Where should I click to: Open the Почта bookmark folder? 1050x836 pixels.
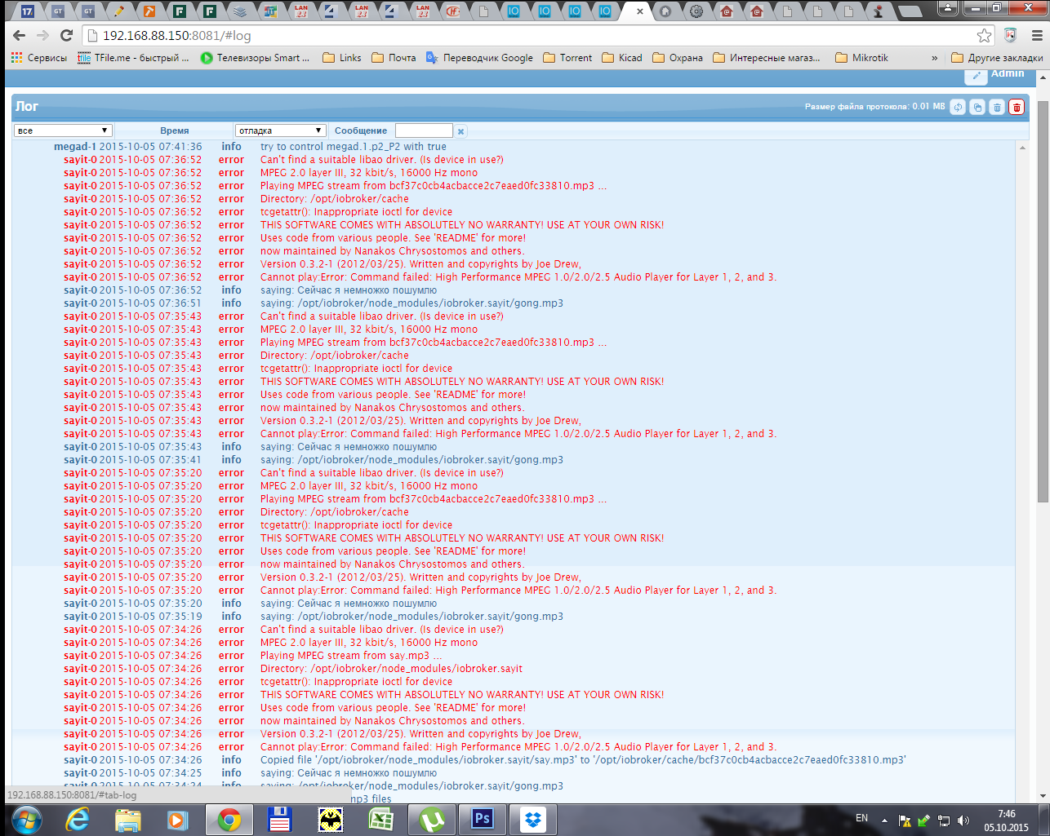(394, 58)
